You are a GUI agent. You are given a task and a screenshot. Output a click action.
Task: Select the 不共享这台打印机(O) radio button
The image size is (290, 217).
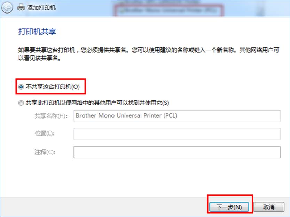click(21, 87)
